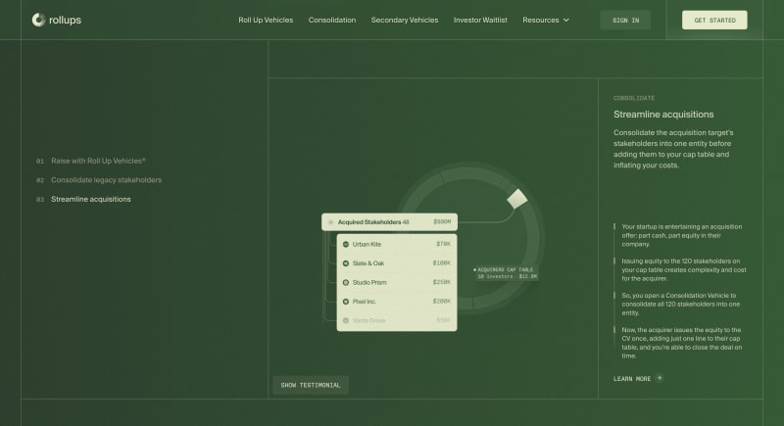Click the $100K value for Slate & Oak
This screenshot has height=426, width=784.
(442, 263)
